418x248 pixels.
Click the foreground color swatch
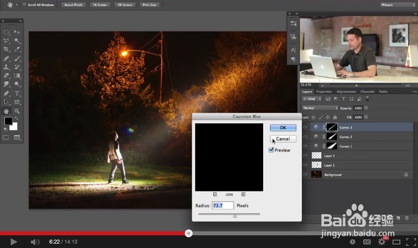[x=8, y=121]
